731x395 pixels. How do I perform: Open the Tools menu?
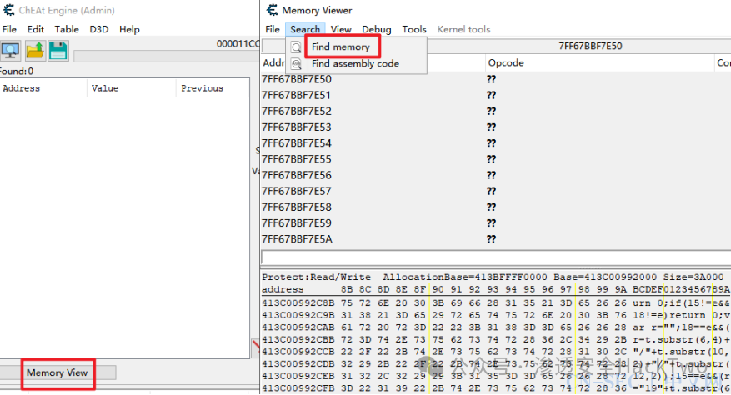pyautogui.click(x=414, y=29)
